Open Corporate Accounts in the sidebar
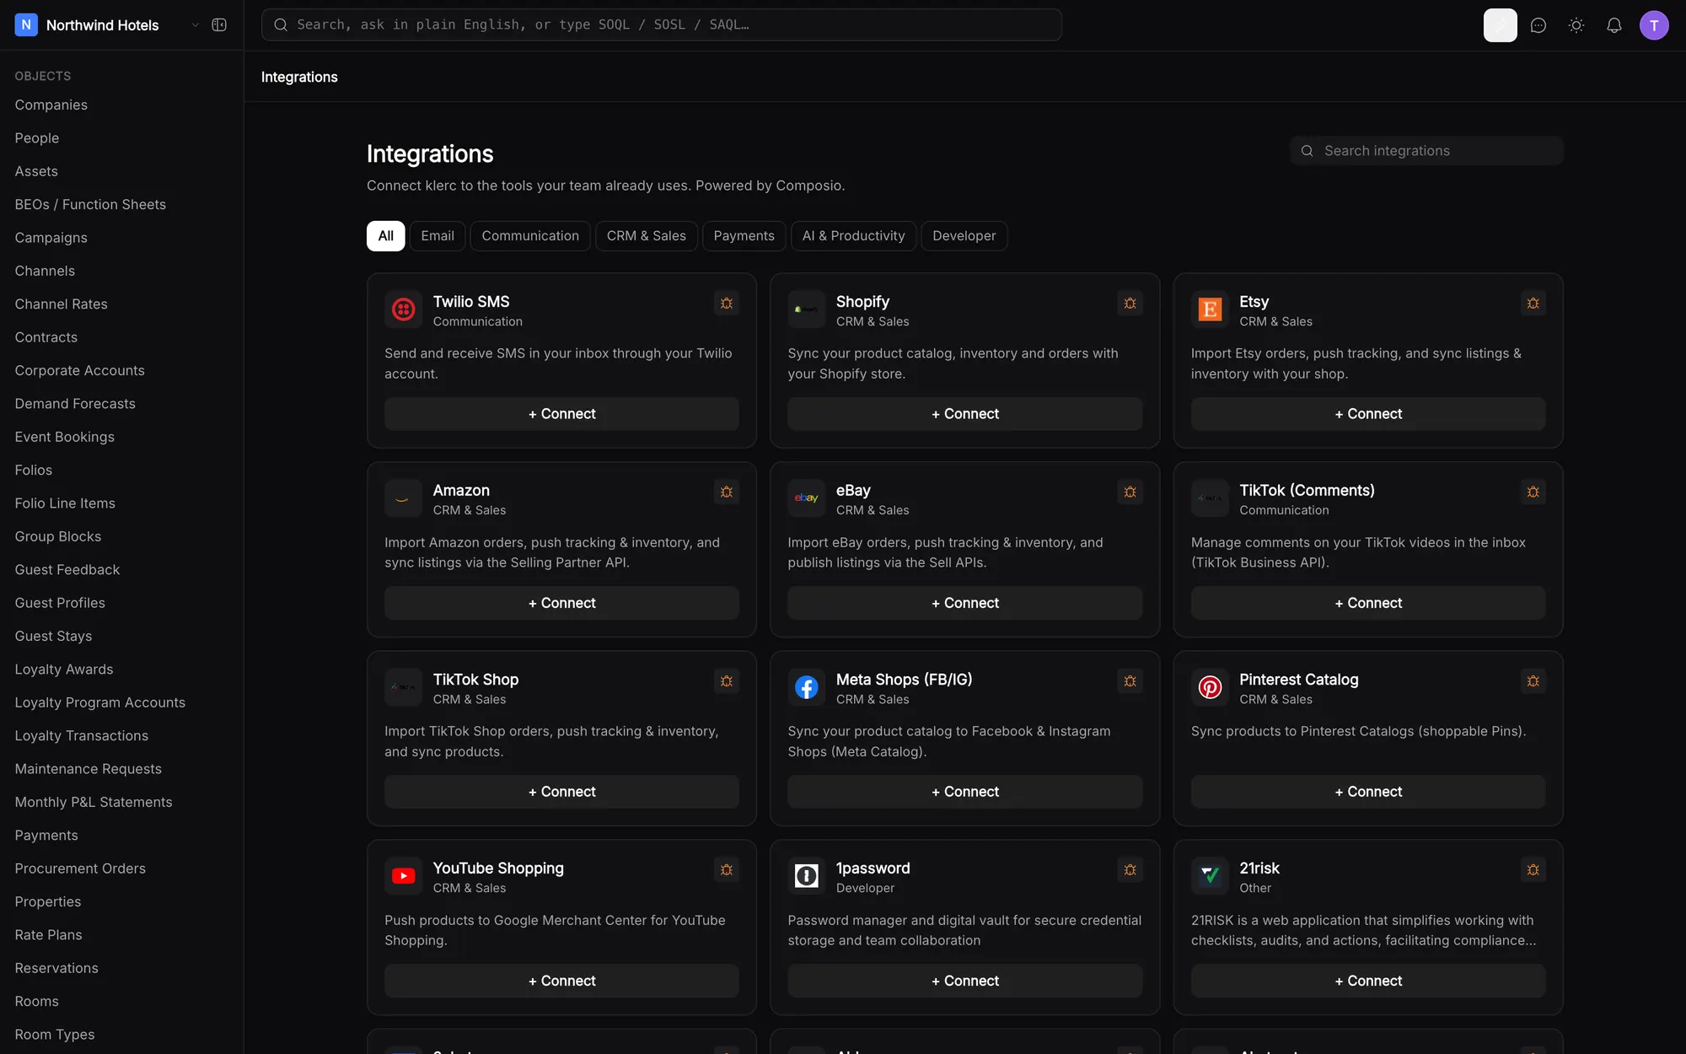The height and width of the screenshot is (1054, 1686). pyautogui.click(x=79, y=371)
